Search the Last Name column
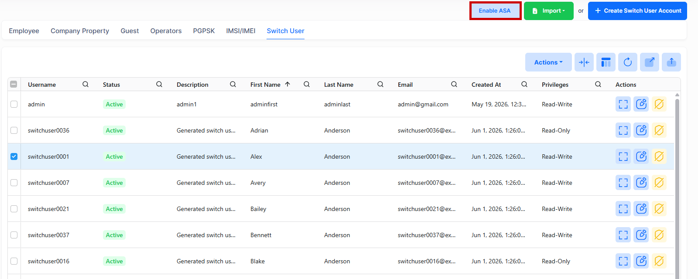 [380, 84]
